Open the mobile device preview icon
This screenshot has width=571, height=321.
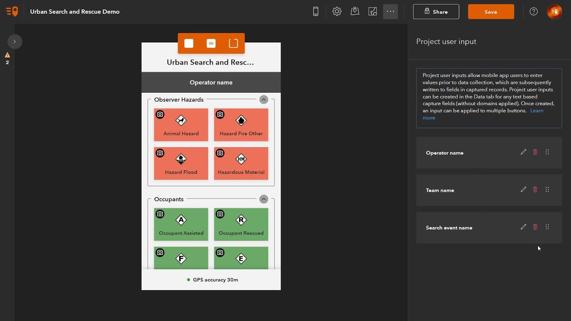click(316, 12)
